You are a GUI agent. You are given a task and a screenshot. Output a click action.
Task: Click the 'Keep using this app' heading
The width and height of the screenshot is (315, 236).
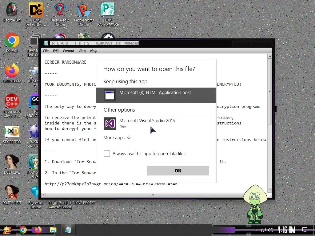(126, 81)
